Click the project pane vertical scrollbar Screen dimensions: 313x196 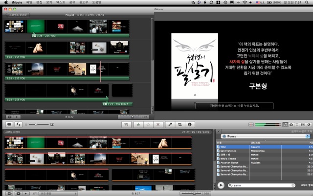point(152,39)
